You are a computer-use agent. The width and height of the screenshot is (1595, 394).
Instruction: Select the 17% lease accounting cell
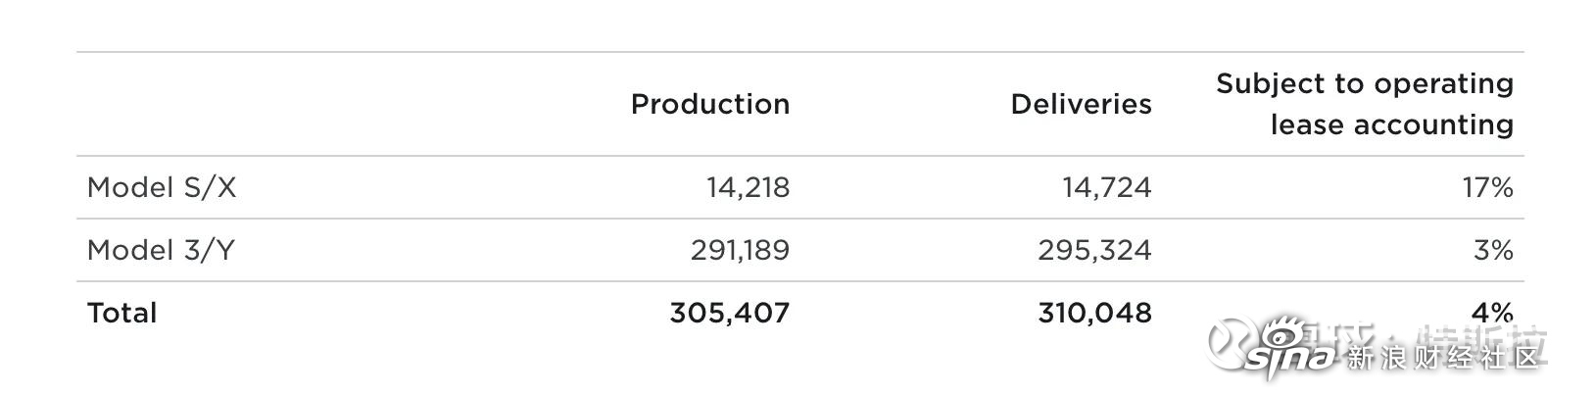click(x=1488, y=187)
